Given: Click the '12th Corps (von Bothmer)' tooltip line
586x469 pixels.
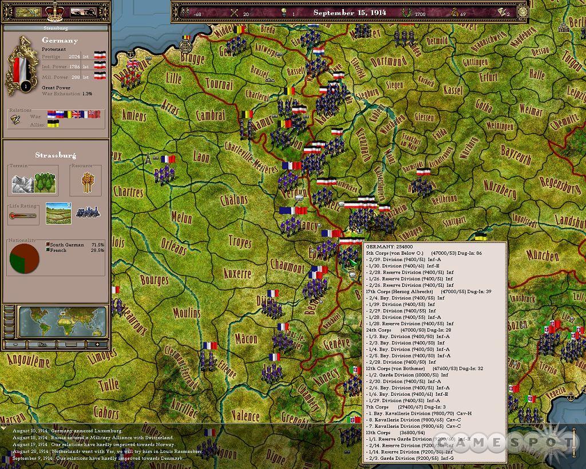Looking at the screenshot, I should point(424,368).
